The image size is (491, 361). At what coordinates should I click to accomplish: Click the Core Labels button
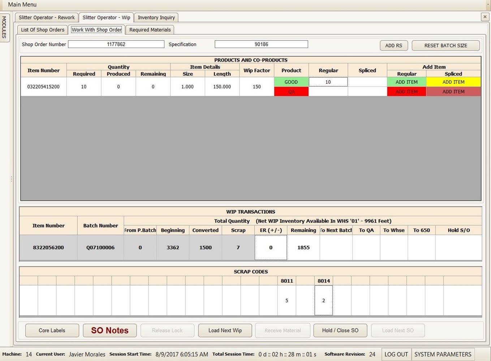click(52, 330)
